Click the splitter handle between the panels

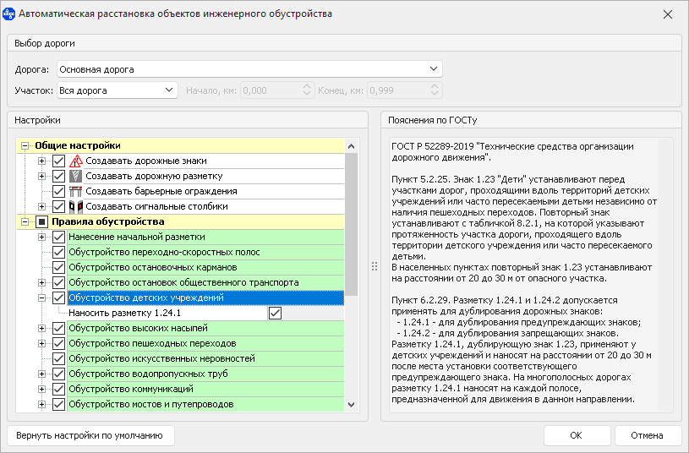(x=375, y=266)
